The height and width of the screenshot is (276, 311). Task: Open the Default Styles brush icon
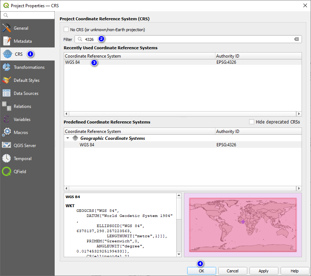(7, 80)
